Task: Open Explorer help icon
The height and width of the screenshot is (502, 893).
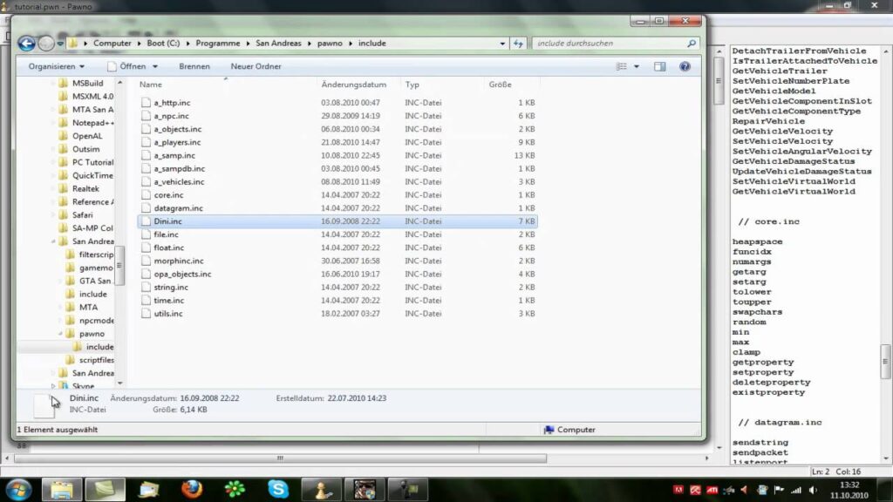Action: [x=685, y=66]
